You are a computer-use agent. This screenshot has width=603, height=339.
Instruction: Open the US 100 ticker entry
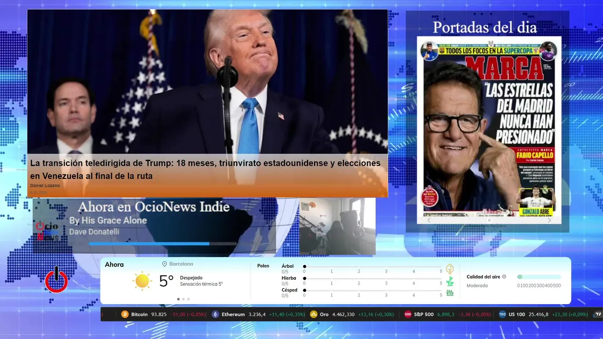[544, 315]
